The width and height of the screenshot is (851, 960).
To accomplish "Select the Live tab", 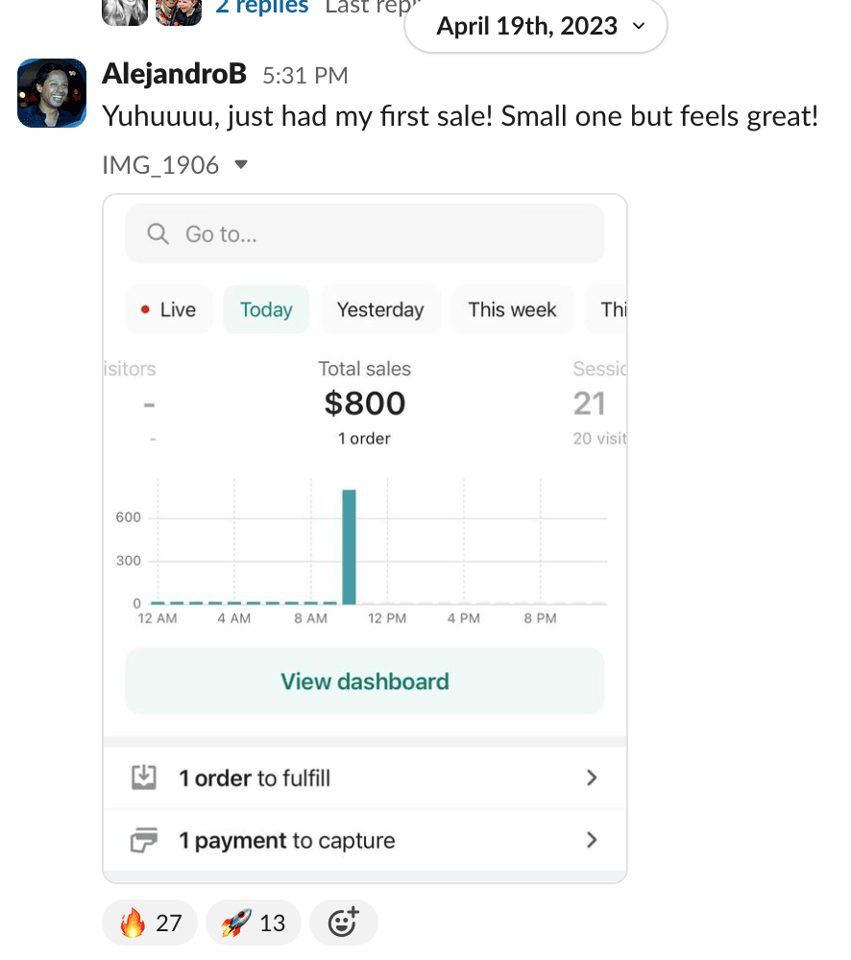I will pyautogui.click(x=169, y=310).
